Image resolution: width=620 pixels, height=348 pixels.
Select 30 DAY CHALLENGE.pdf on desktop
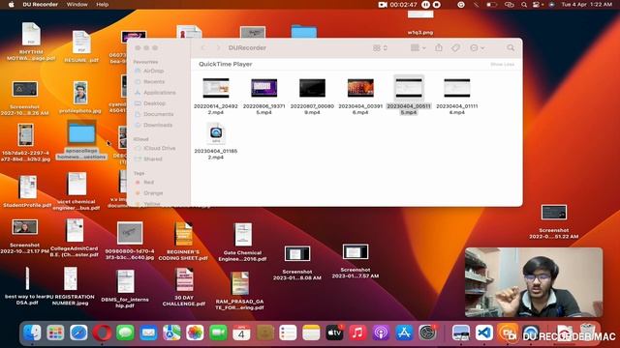click(184, 287)
